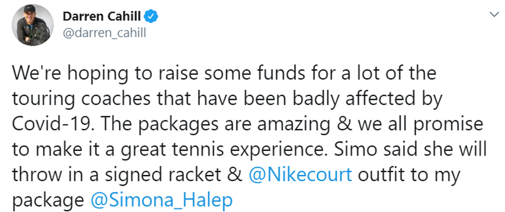Open the @Nikecourt mention
This screenshot has width=505, height=212.
[301, 175]
